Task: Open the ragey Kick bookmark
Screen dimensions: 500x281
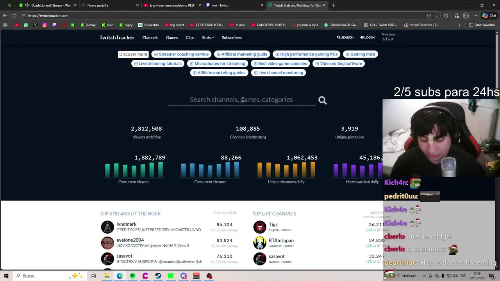Action: coord(126,25)
